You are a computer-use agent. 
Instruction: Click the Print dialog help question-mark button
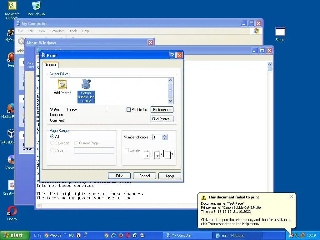coord(172,55)
